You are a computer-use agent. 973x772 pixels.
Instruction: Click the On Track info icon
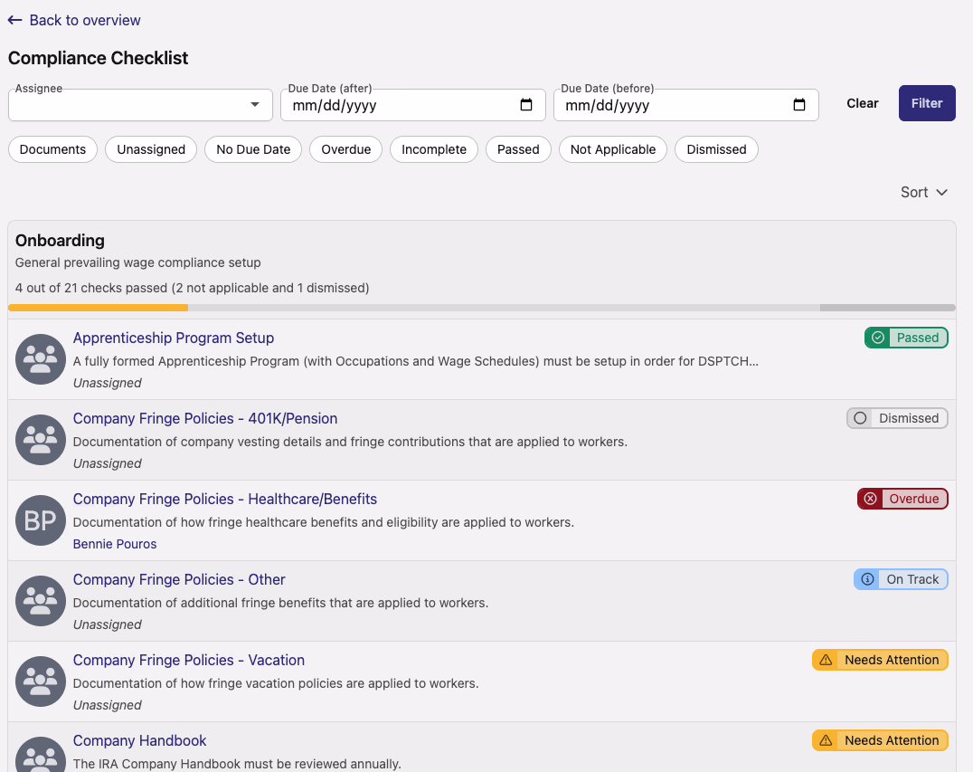click(x=867, y=579)
